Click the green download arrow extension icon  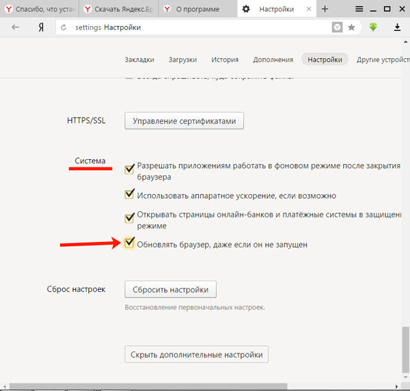click(x=374, y=27)
